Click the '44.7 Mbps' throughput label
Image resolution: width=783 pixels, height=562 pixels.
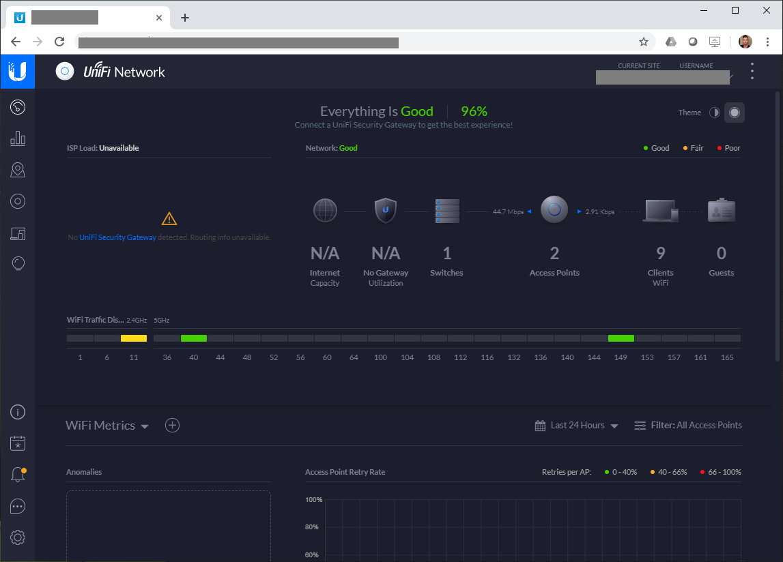(x=509, y=211)
